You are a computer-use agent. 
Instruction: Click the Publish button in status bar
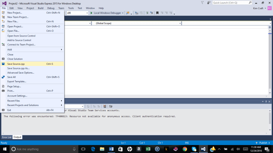pyautogui.click(x=263, y=143)
